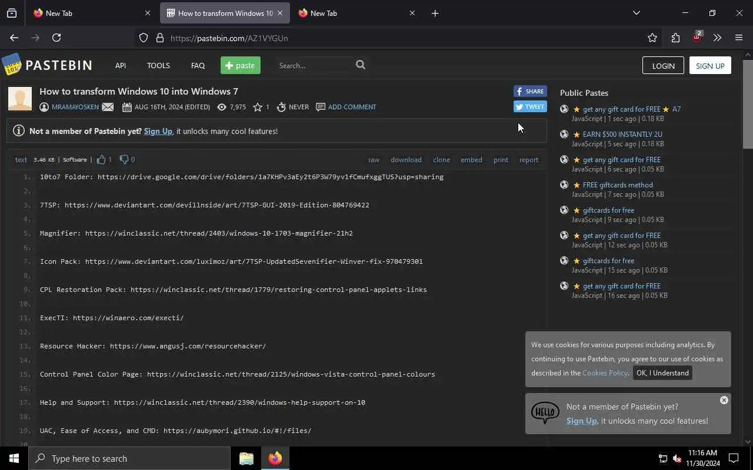The image size is (753, 470).
Task: Open the Software category link
Action: pos(75,159)
